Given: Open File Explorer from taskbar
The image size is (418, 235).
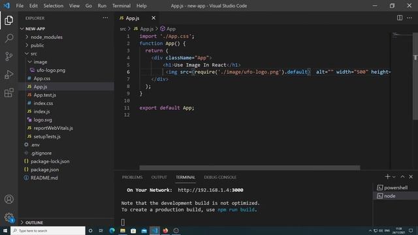Looking at the screenshot, I should point(123,230).
